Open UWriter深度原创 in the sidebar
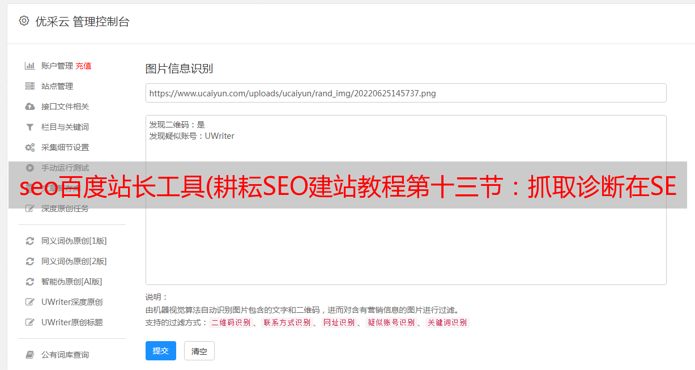Viewport: 695px width, 370px height. click(x=72, y=302)
